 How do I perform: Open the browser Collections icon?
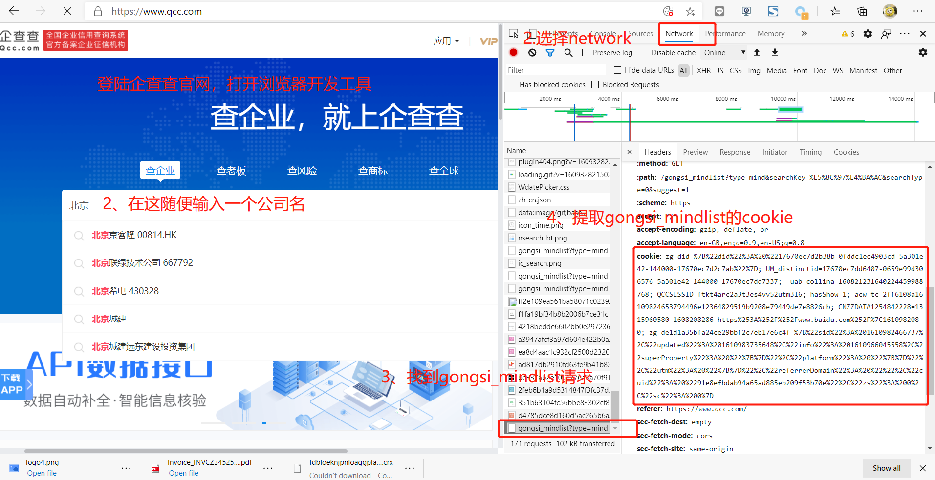point(862,11)
